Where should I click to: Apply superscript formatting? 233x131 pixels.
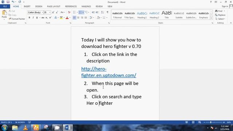[x=50, y=18]
